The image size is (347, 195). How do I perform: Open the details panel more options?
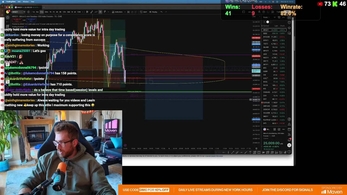click(283, 129)
